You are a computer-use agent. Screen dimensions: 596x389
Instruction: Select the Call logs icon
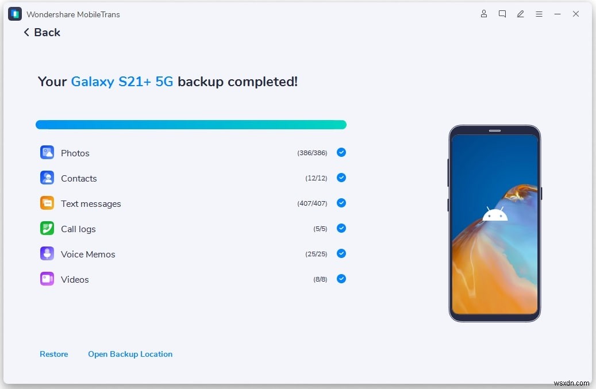[x=47, y=228]
